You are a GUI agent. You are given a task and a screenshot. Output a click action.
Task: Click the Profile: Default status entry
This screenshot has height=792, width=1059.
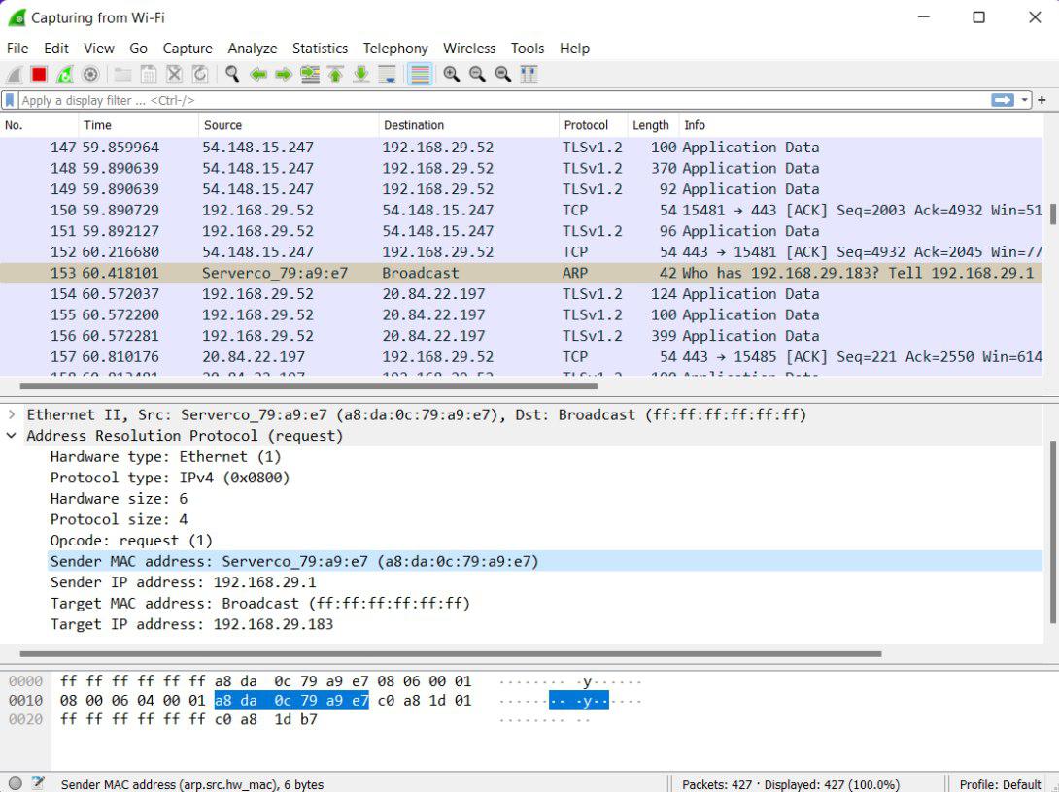pyautogui.click(x=1000, y=784)
